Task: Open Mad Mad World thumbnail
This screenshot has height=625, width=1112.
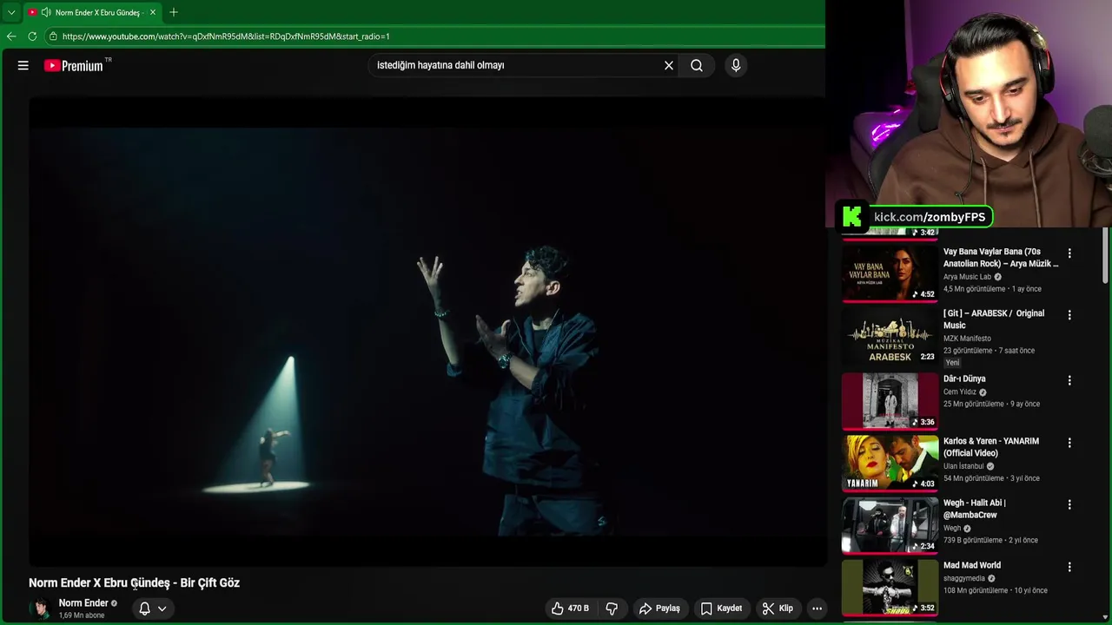Action: (x=890, y=588)
